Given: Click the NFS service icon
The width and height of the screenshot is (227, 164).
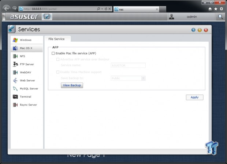Looking at the screenshot, I should click(x=15, y=56).
